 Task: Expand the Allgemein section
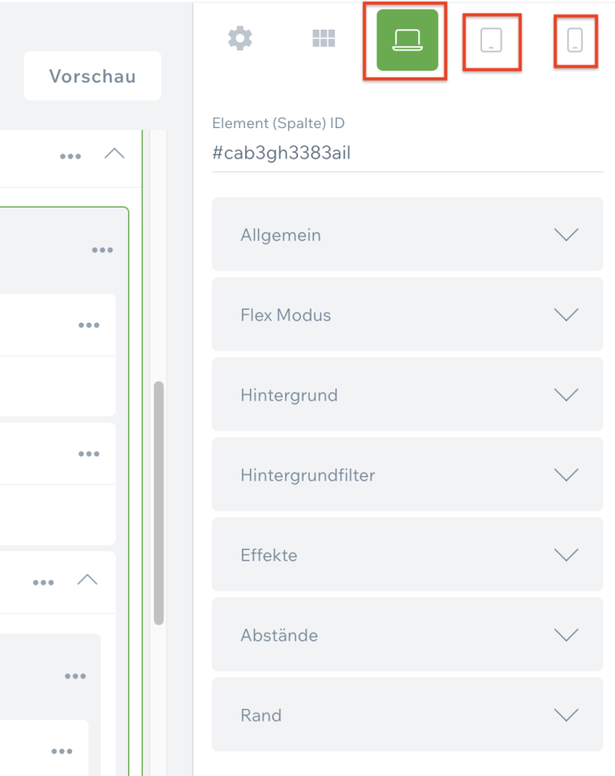[407, 235]
